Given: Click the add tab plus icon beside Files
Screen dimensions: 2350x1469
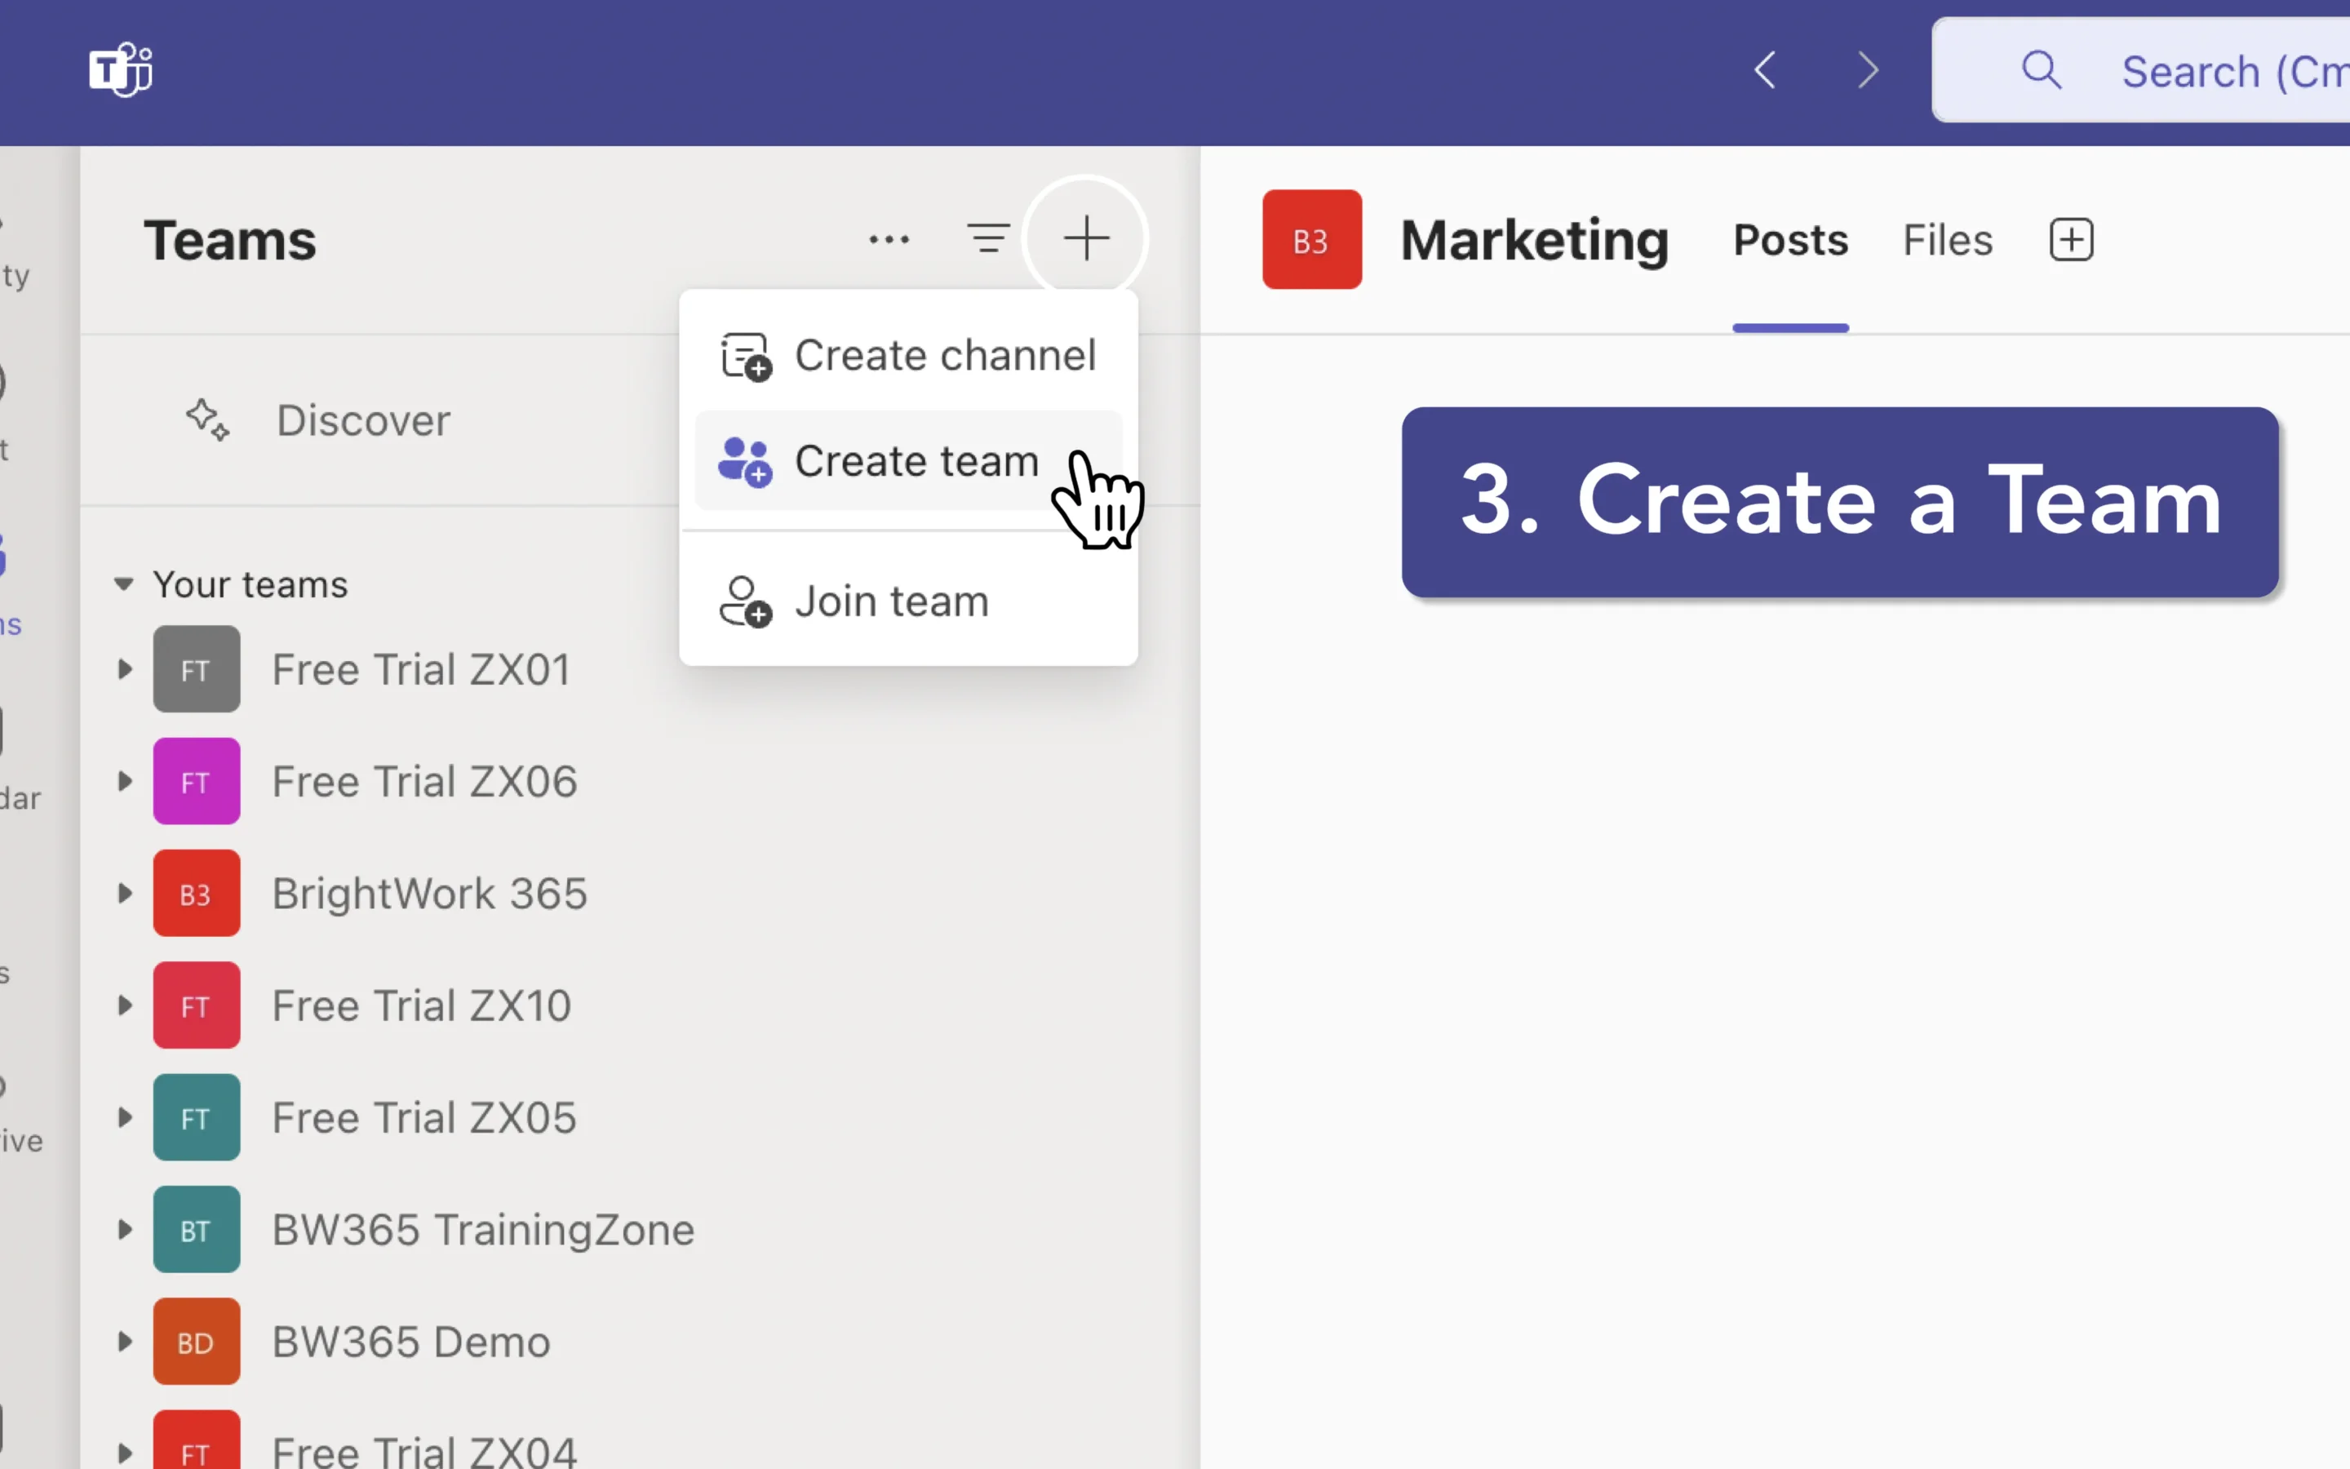Looking at the screenshot, I should (2069, 239).
